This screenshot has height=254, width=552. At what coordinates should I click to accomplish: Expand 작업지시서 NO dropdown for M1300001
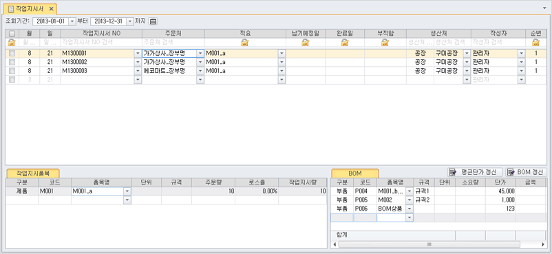(138, 54)
